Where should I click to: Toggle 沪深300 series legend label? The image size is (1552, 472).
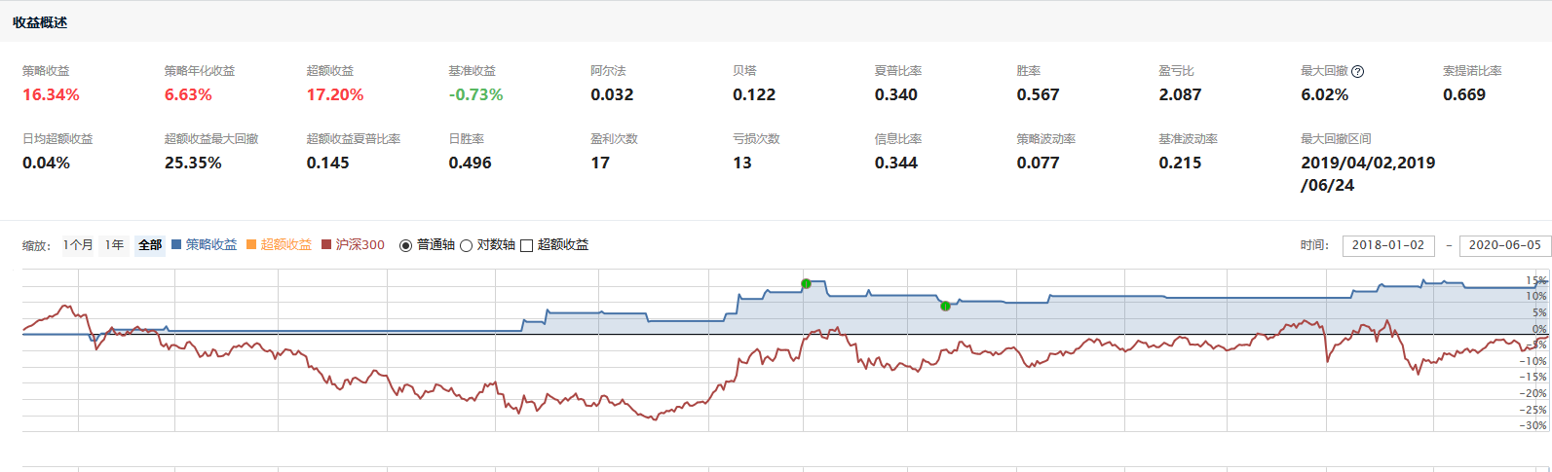click(360, 245)
